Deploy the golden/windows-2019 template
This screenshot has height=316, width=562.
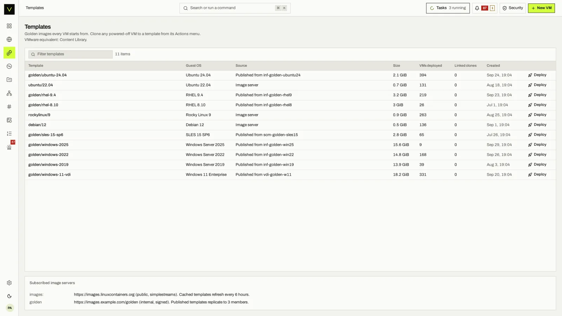(537, 165)
